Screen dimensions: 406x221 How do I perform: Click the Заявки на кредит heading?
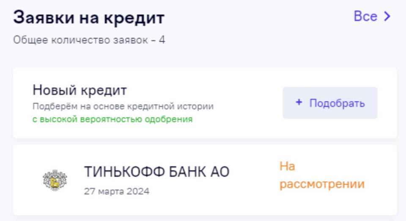89,18
